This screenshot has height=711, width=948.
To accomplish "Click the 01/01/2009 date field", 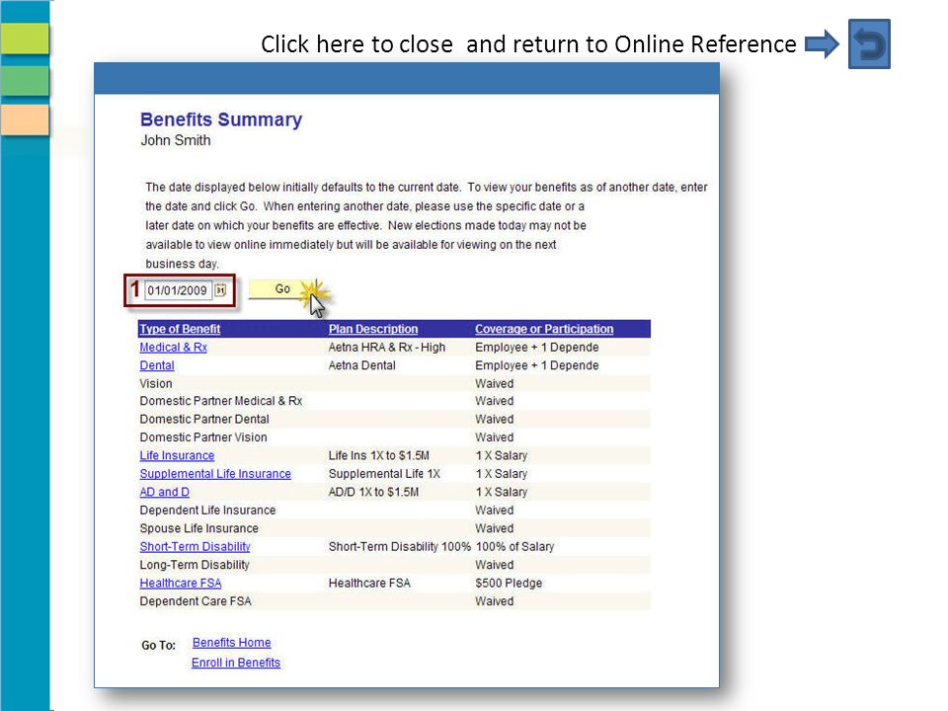I will pyautogui.click(x=178, y=290).
